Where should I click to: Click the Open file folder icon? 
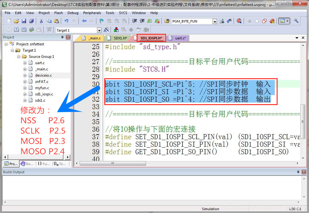[x=16, y=21]
